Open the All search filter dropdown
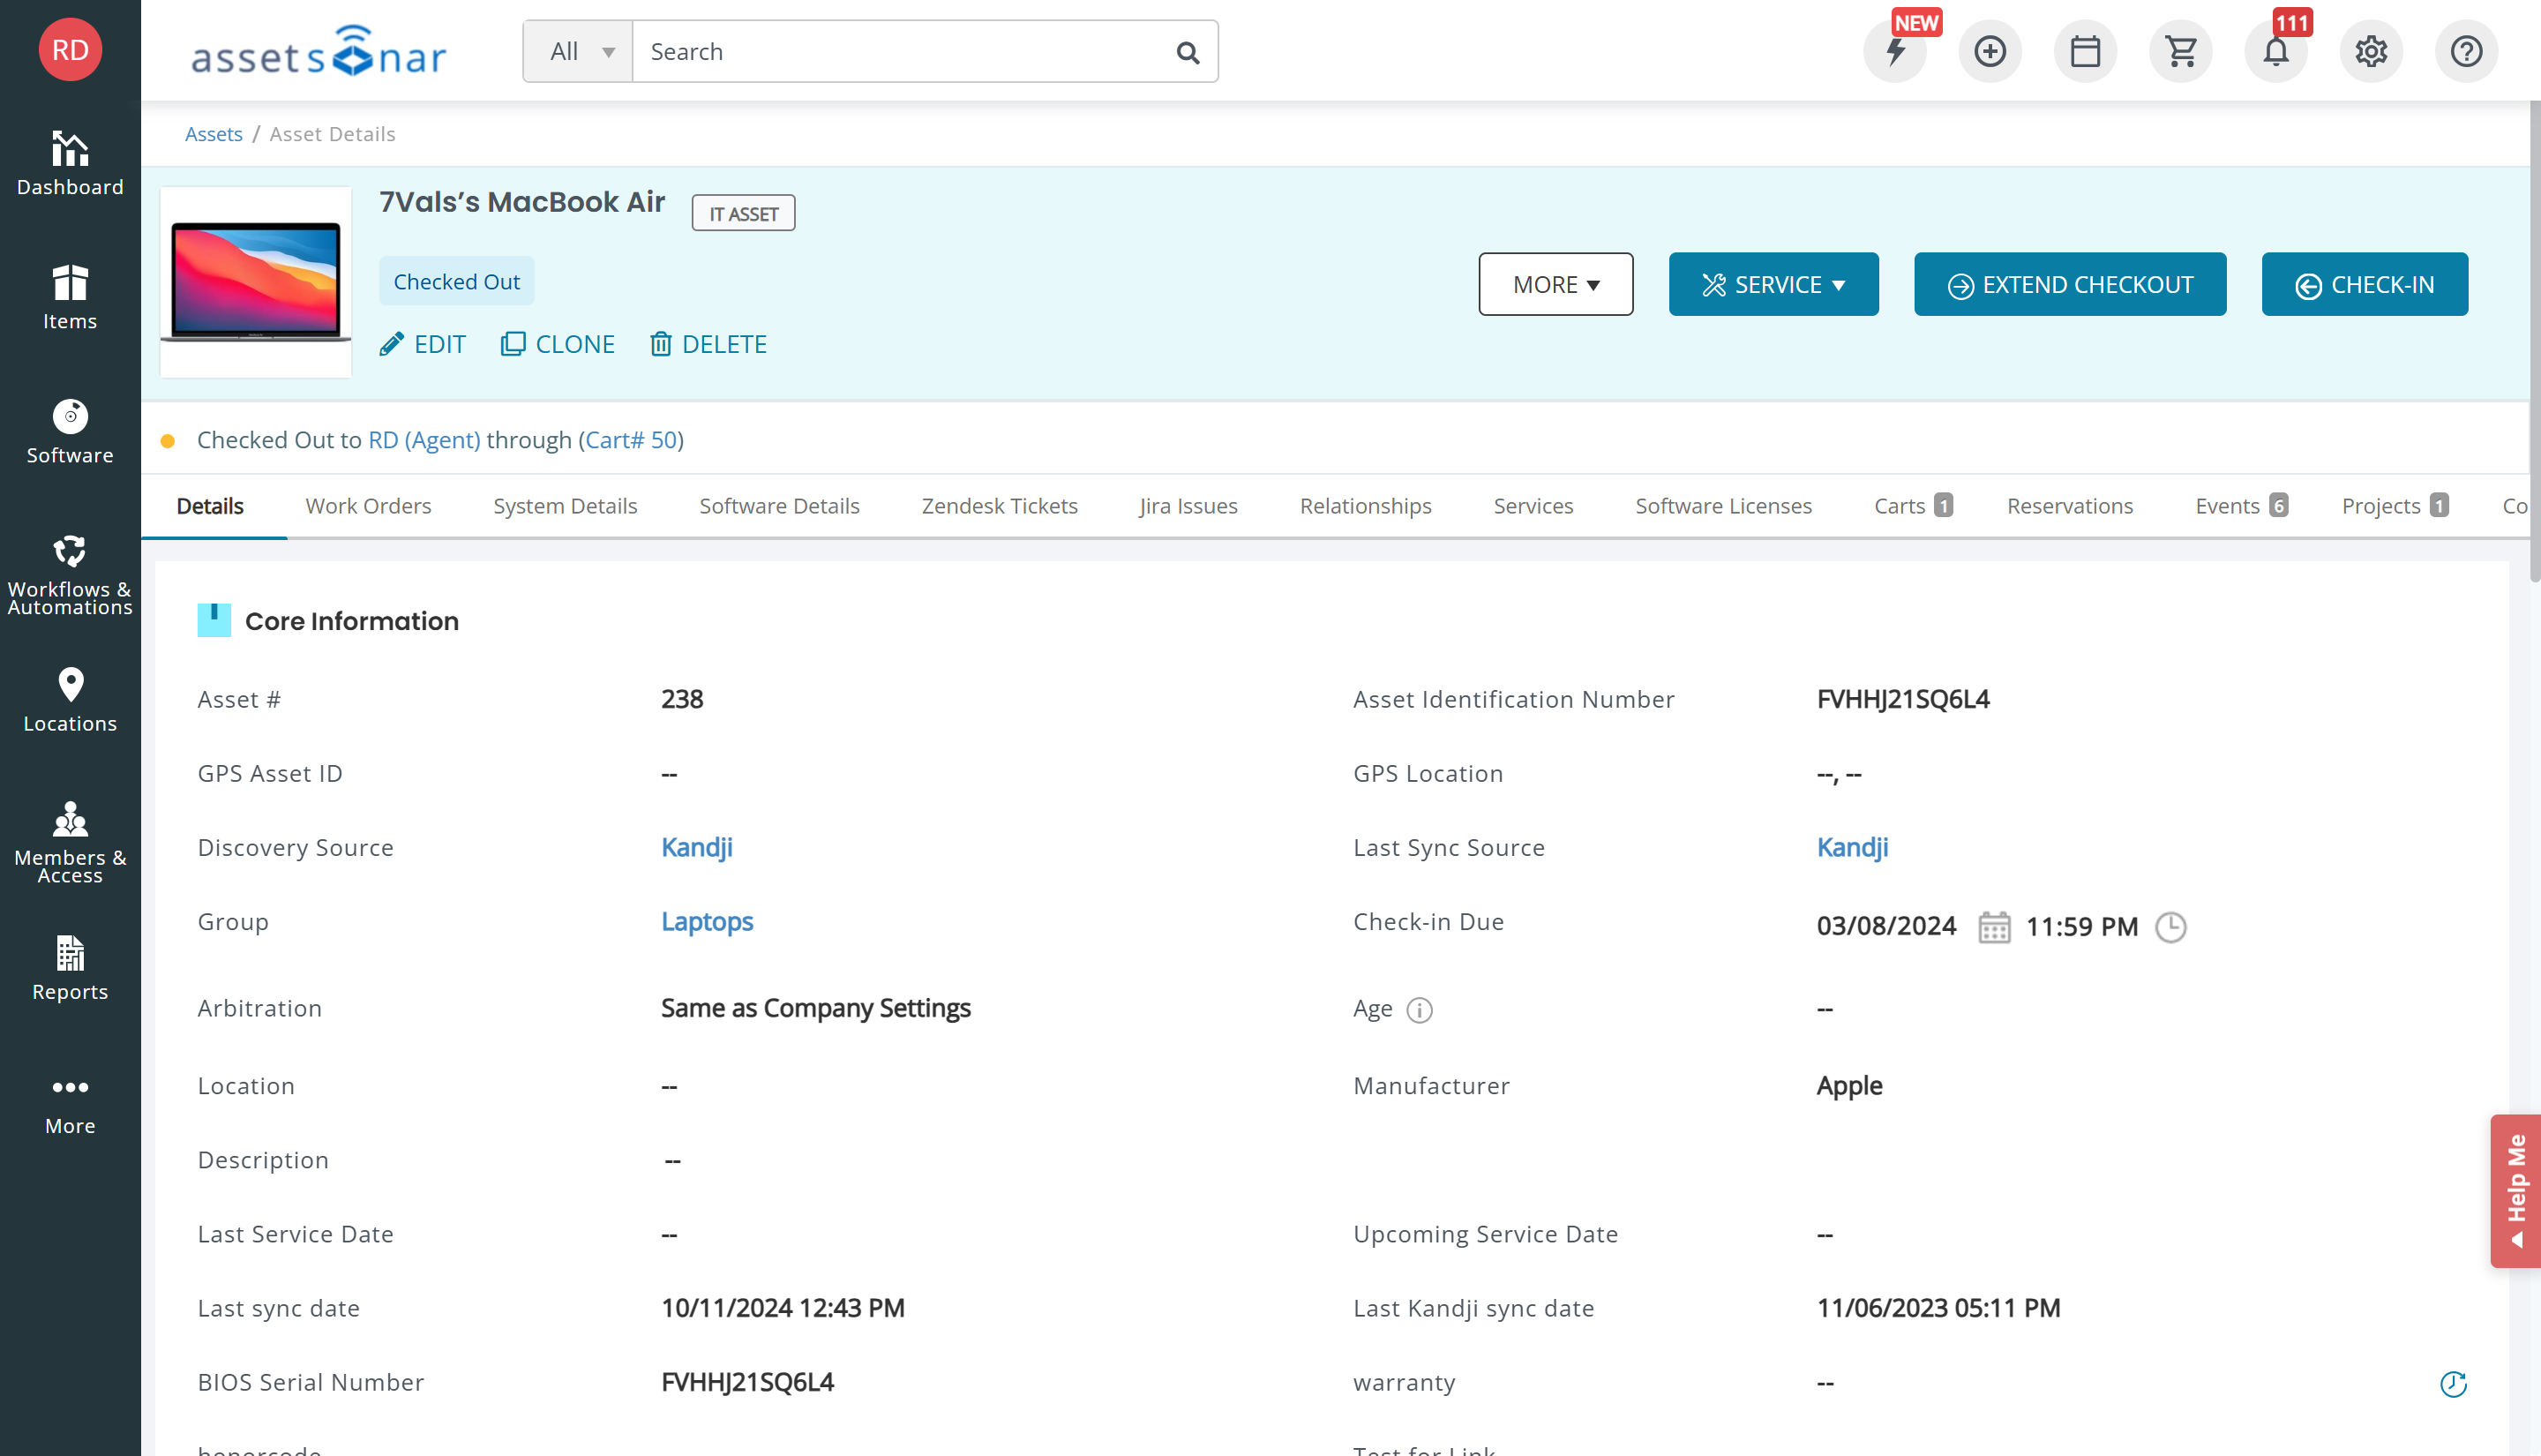The height and width of the screenshot is (1456, 2541). pos(578,51)
